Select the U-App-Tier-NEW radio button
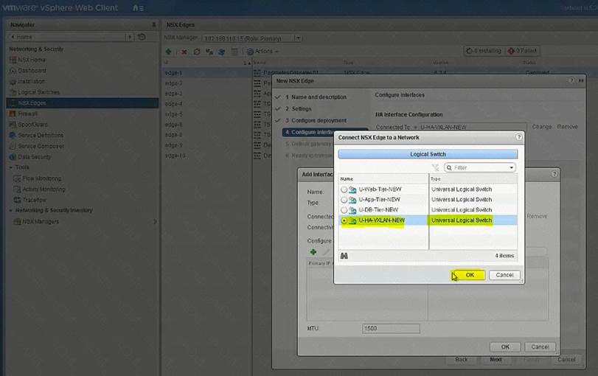 click(344, 200)
